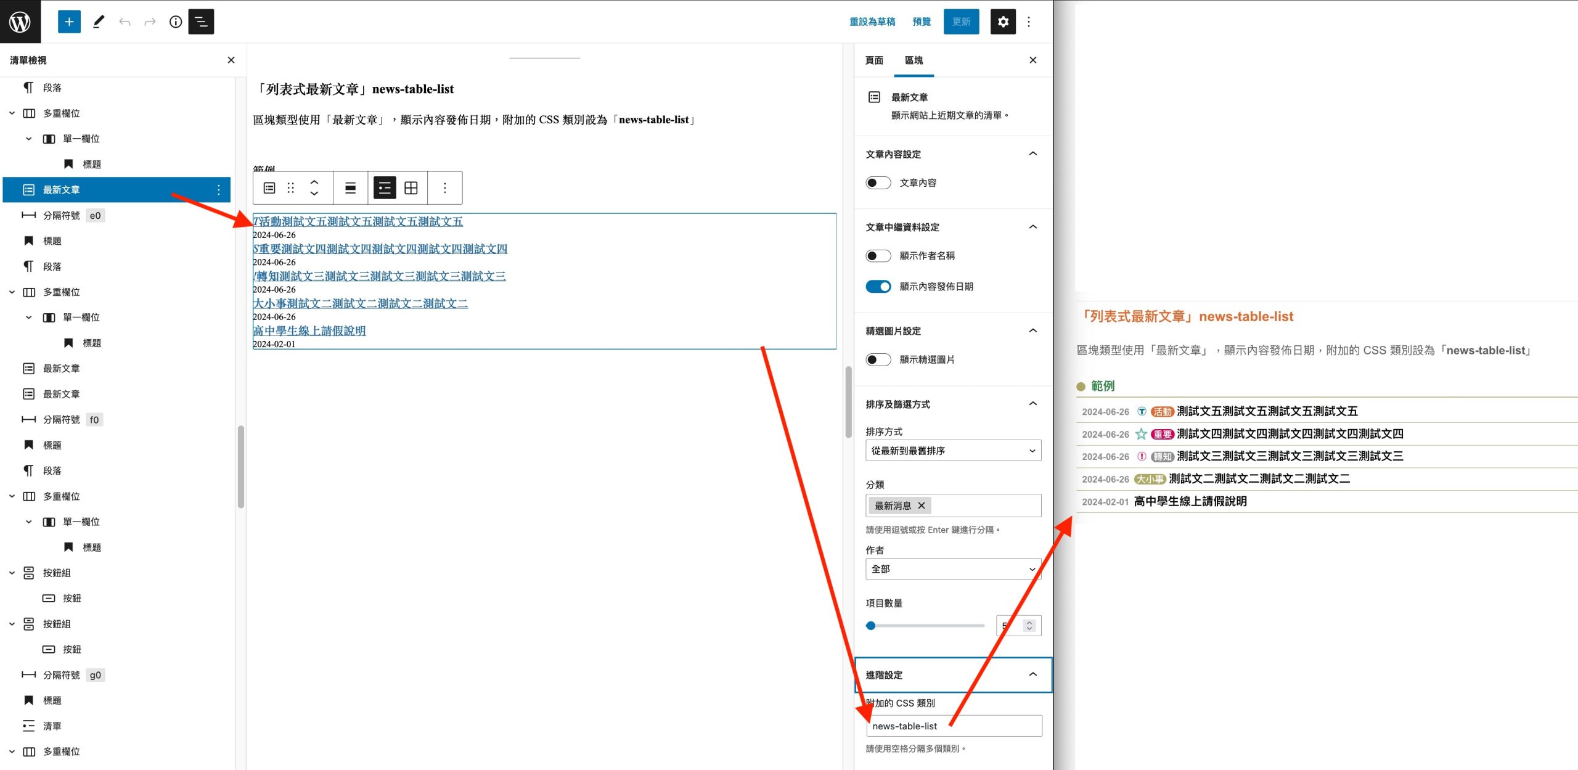Viewport: 1578px width, 770px height.
Task: Open block toolbar more options
Action: click(x=445, y=188)
